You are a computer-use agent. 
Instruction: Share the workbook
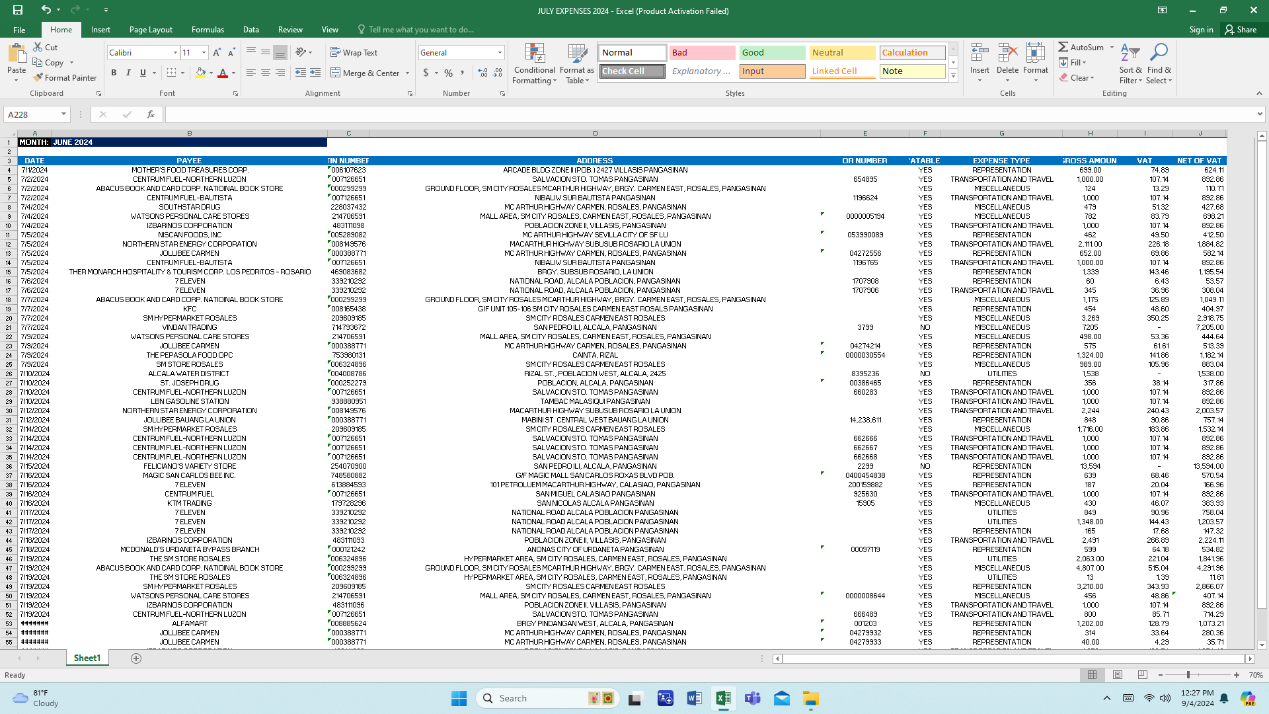tap(1241, 30)
